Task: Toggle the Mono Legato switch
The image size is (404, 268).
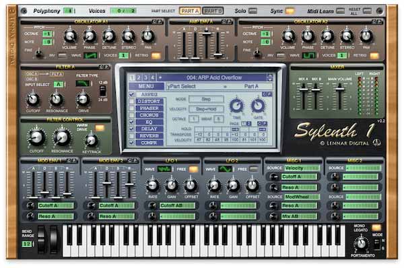Action: click(x=376, y=228)
